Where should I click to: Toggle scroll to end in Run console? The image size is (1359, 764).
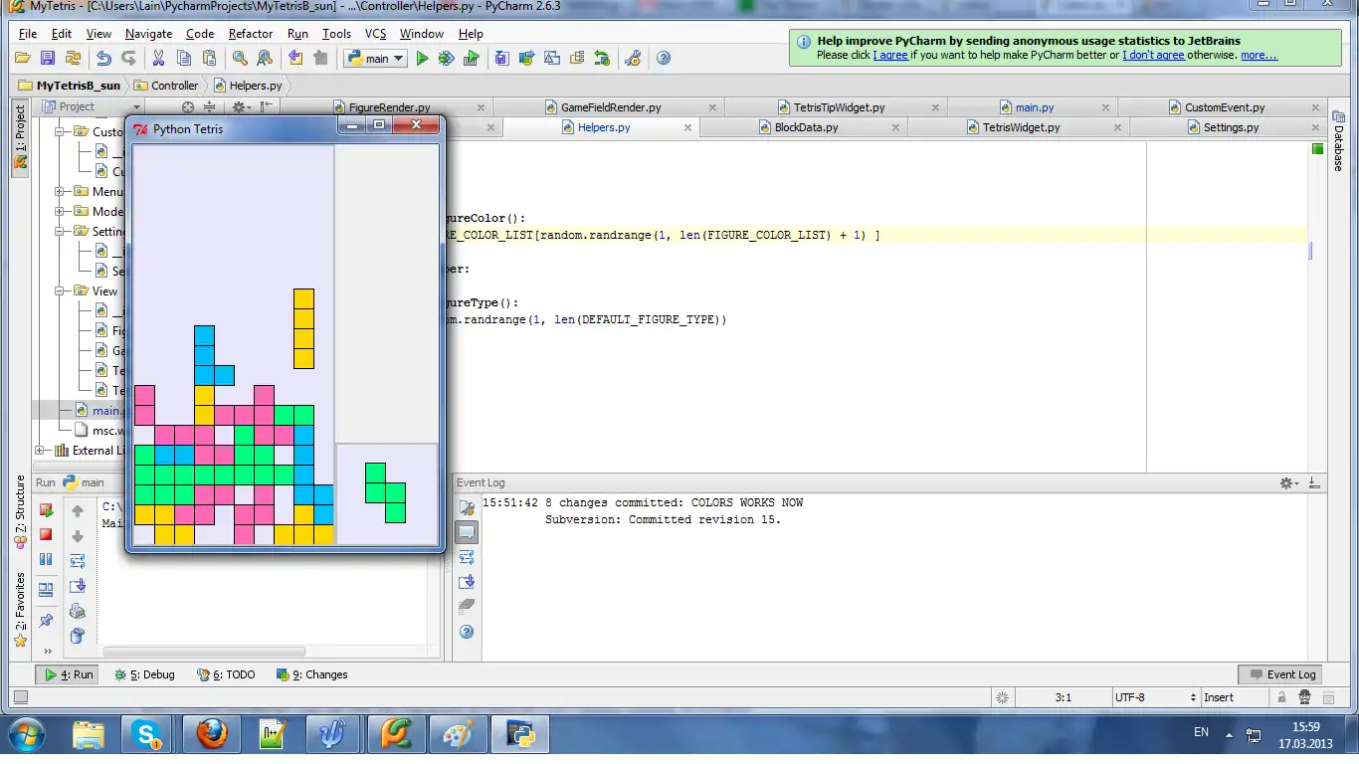78,586
